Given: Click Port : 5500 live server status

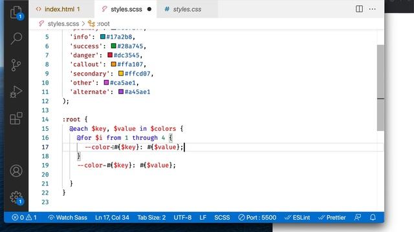Looking at the screenshot, I should [257, 218].
